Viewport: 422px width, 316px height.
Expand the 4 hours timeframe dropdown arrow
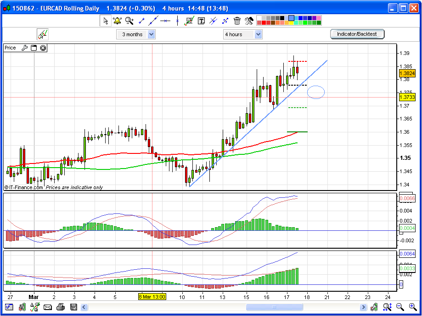pos(258,34)
